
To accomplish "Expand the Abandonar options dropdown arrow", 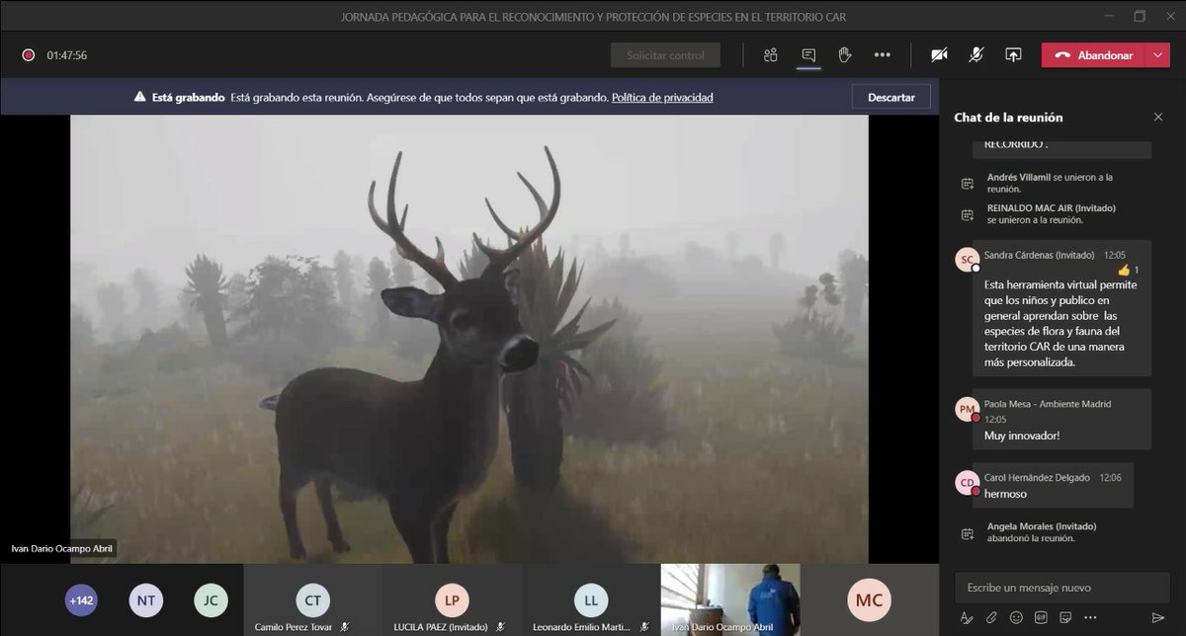I will [x=1157, y=55].
